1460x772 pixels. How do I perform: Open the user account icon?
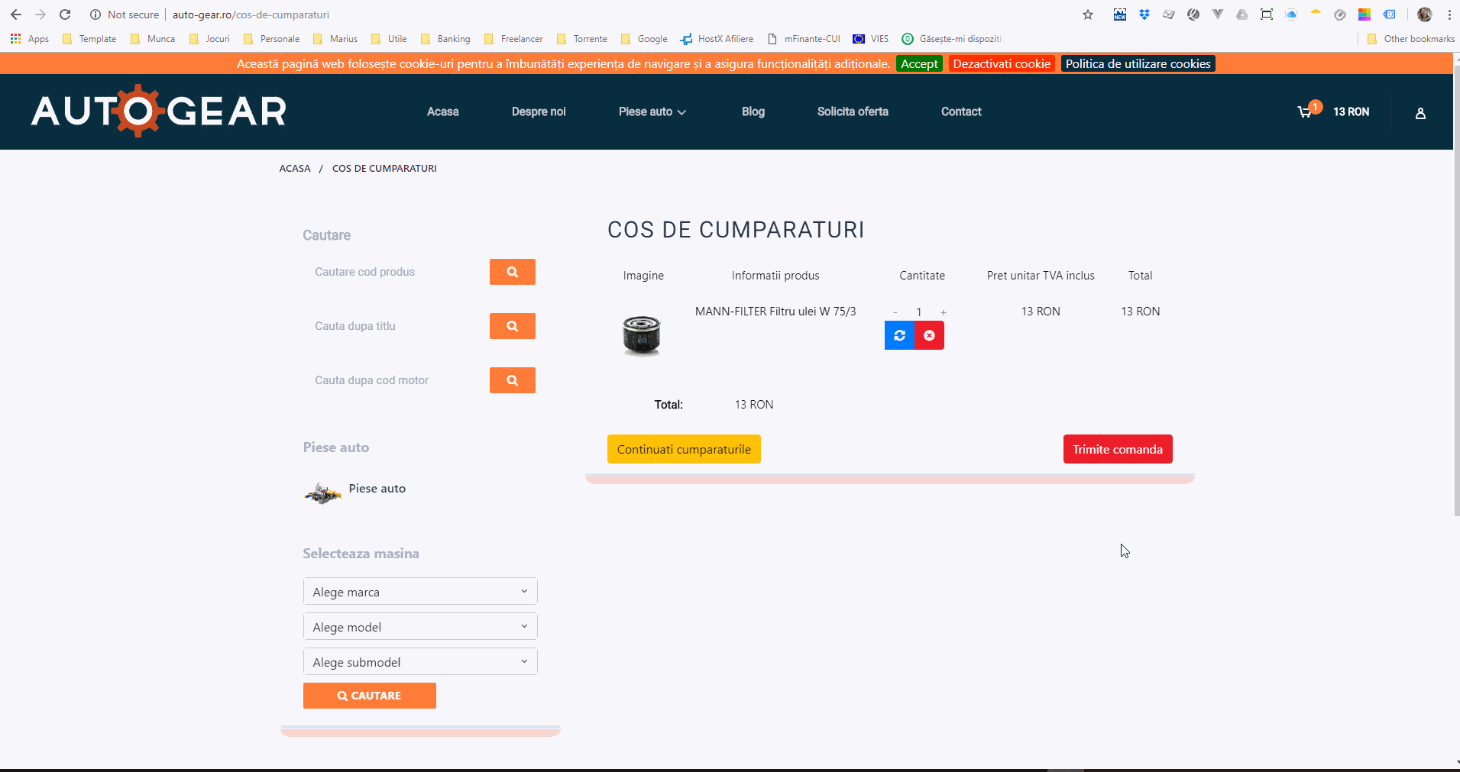1420,113
